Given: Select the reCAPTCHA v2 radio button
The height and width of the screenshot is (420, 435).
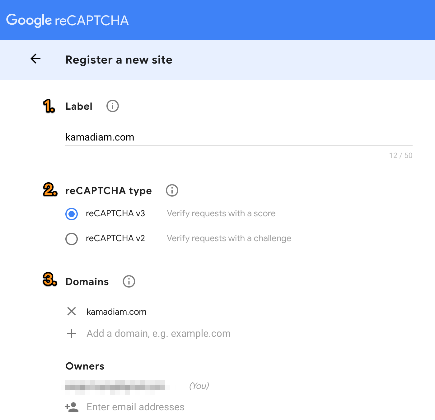Looking at the screenshot, I should pyautogui.click(x=72, y=239).
